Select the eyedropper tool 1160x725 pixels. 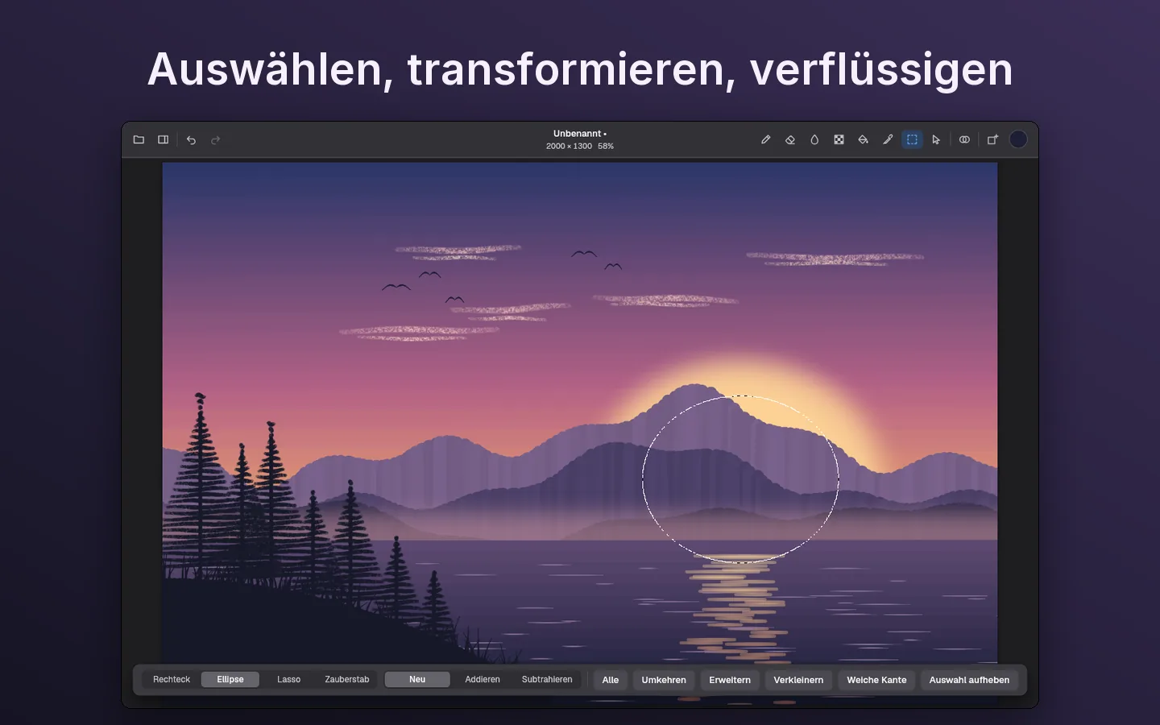click(x=888, y=139)
